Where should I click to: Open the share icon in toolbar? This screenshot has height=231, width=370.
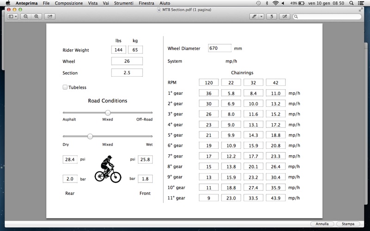point(50,17)
